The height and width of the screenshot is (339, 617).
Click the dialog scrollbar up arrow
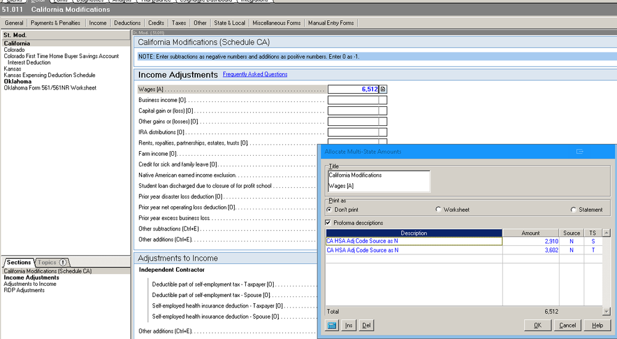pyautogui.click(x=607, y=233)
